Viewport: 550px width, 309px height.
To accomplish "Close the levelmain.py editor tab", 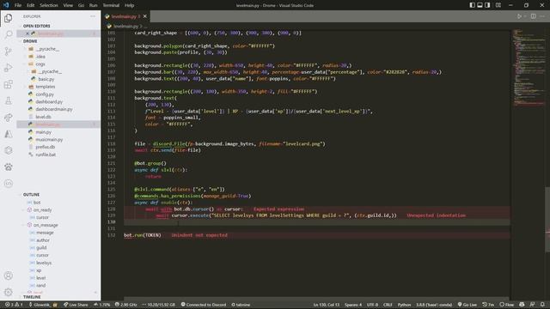I will pos(145,16).
